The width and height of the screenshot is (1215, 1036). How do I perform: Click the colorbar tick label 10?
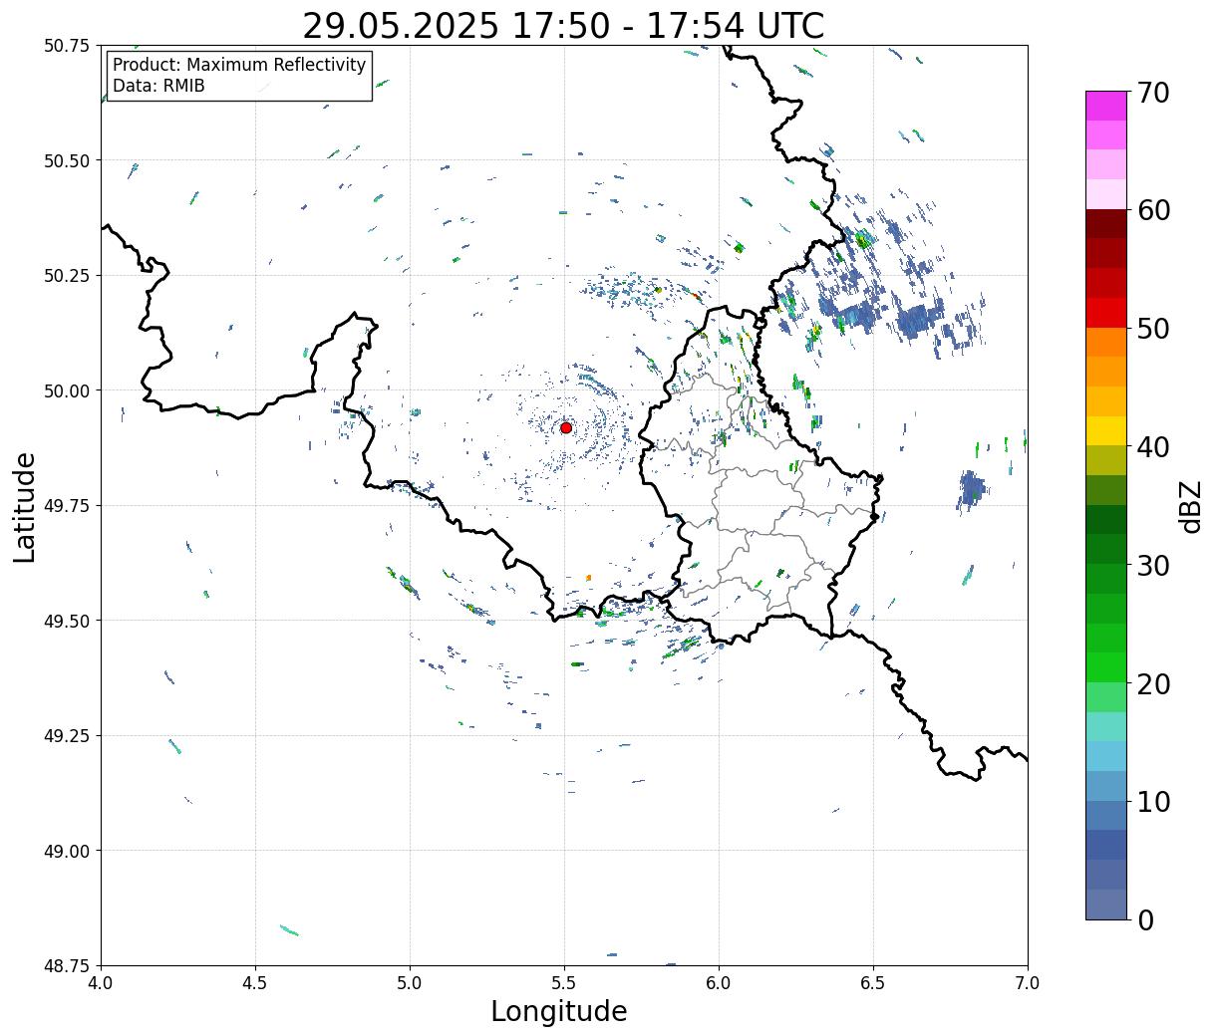(x=1152, y=801)
